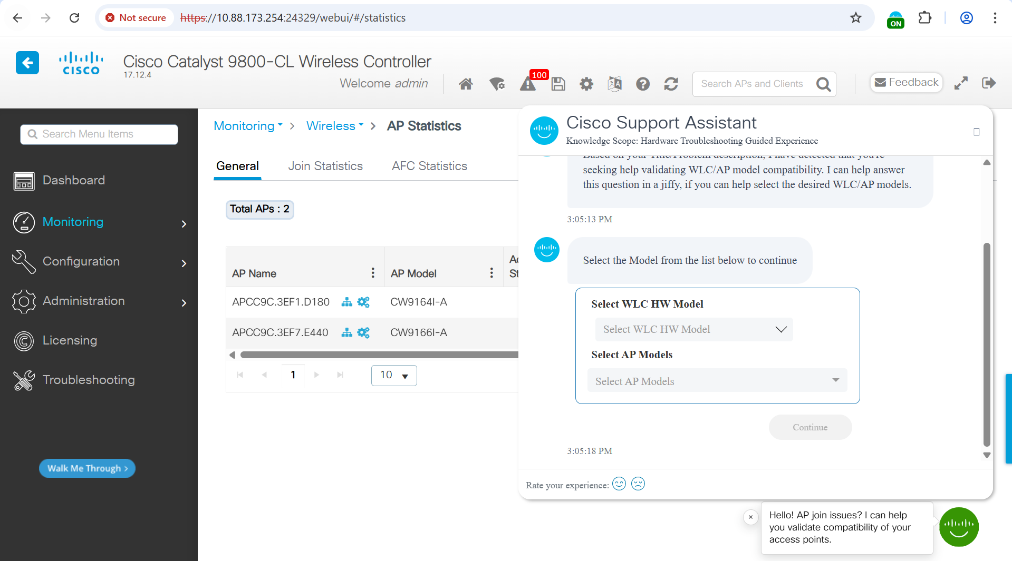Dismiss the AP join issues tooltip

[750, 517]
